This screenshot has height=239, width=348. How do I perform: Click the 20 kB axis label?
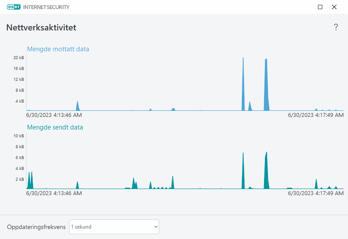[x=18, y=58]
